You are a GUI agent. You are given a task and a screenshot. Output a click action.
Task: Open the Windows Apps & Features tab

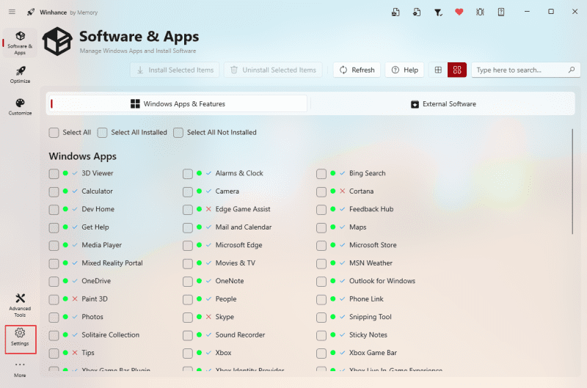tap(178, 103)
